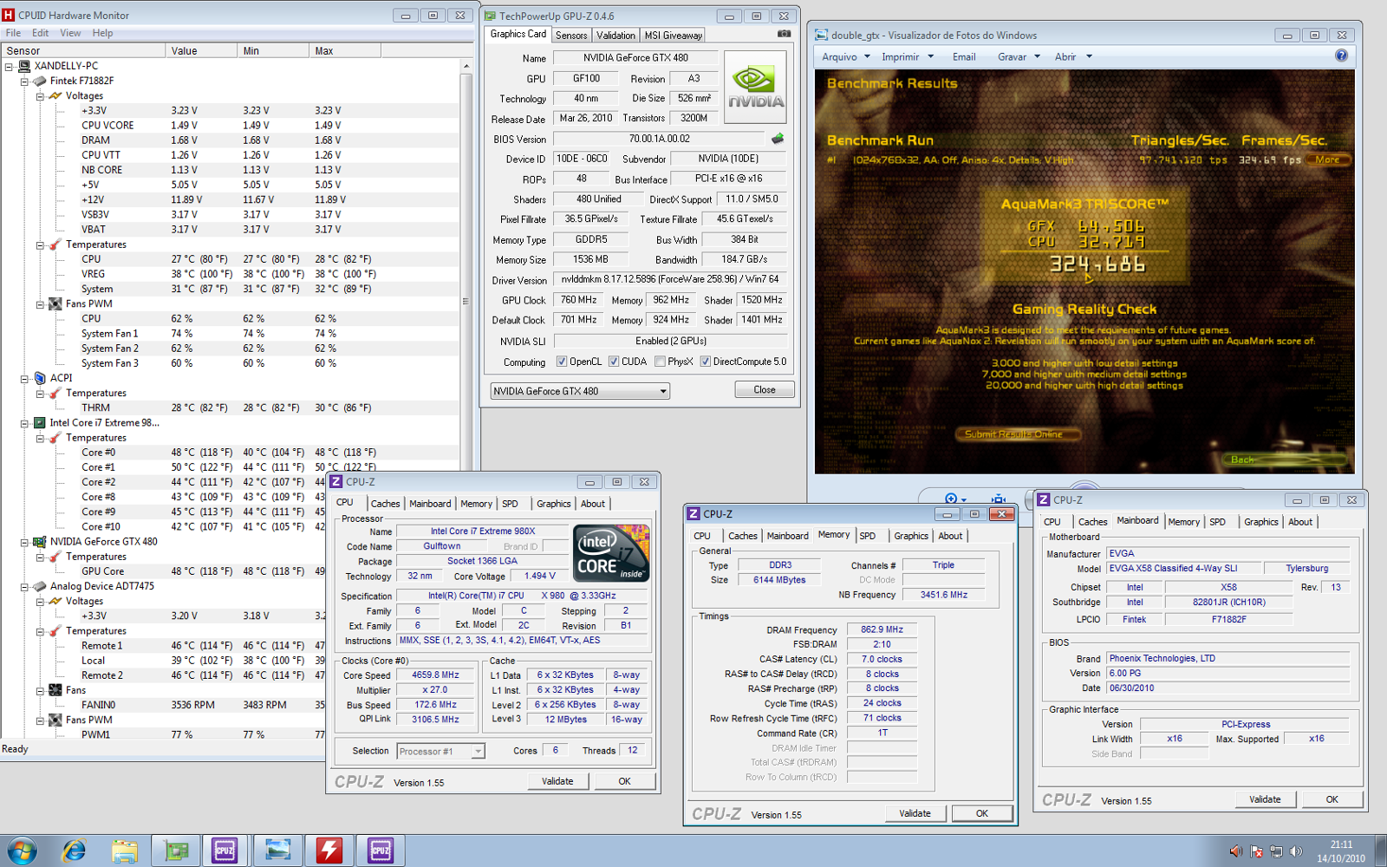Click the GPU-Z title bar app icon
The image size is (1387, 867).
pos(490,16)
